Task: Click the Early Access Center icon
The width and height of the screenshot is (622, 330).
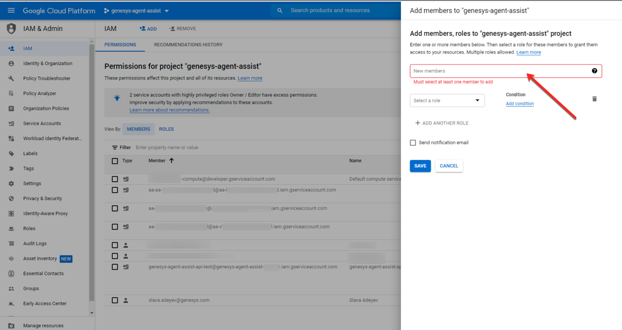Action: [x=11, y=304]
